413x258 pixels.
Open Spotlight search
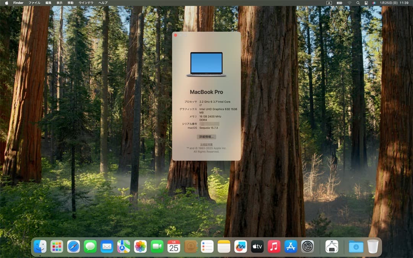(x=358, y=3)
